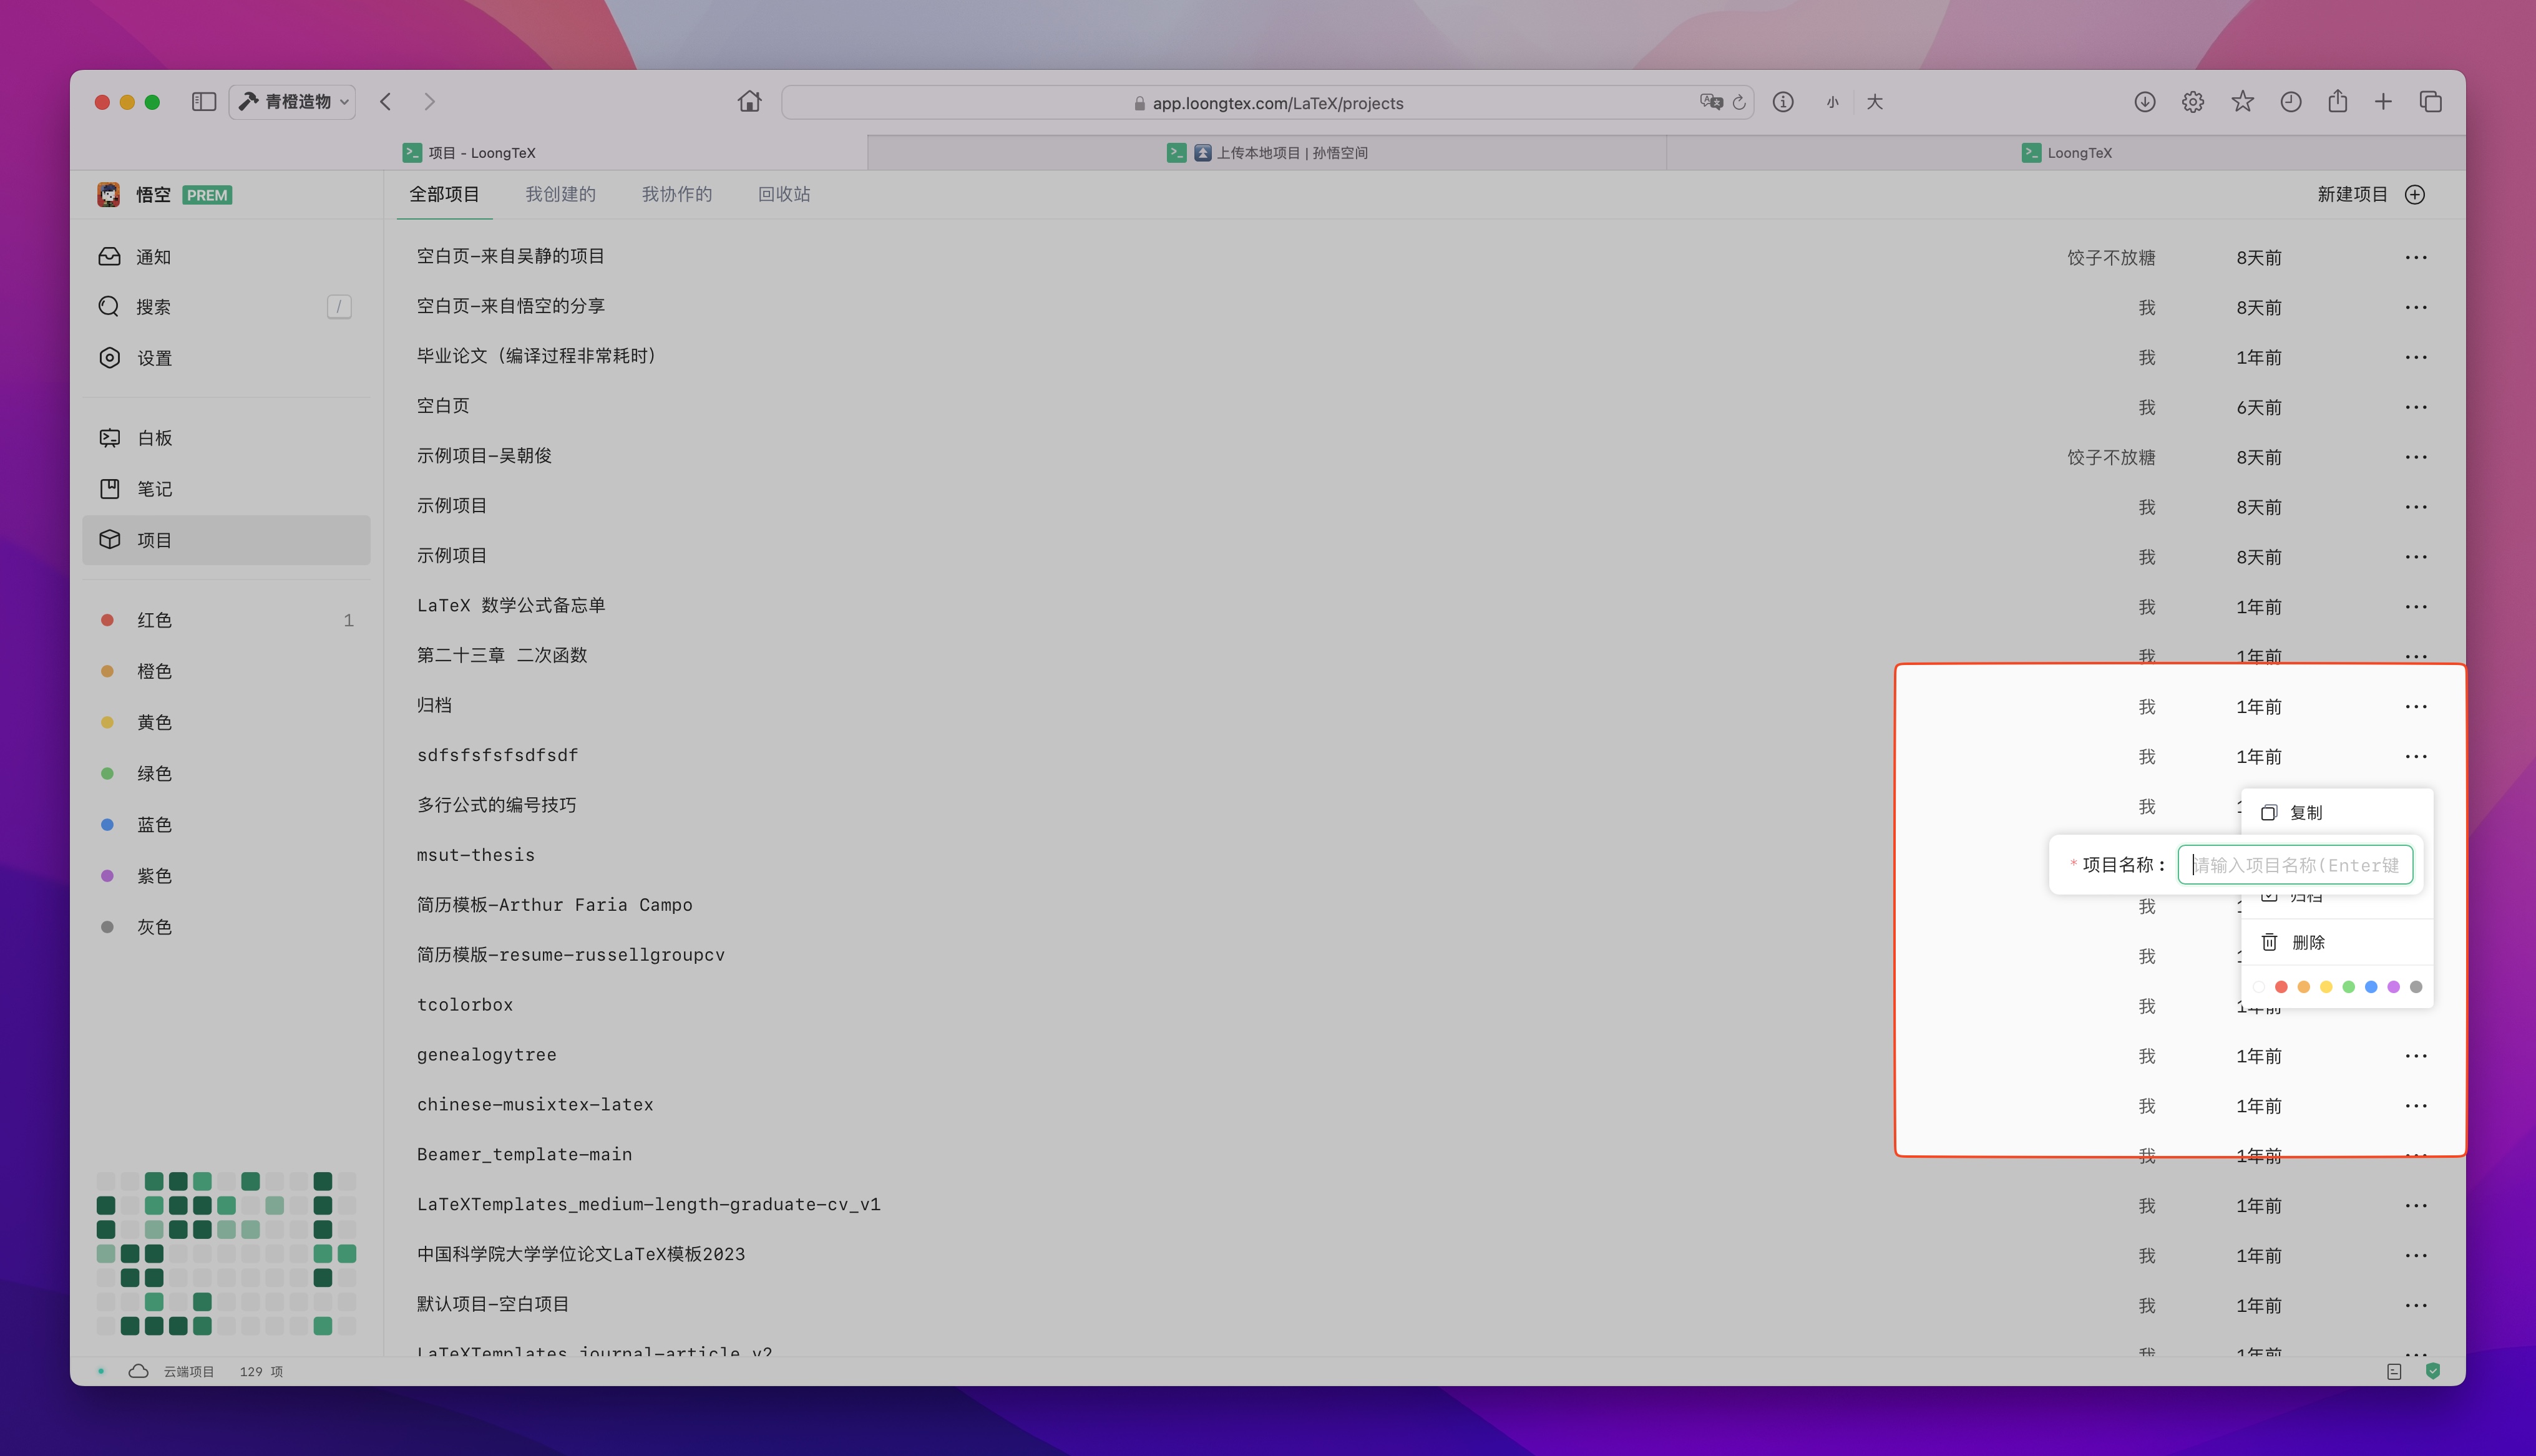This screenshot has height=1456, width=2536.
Task: Choose 删除 in the context menu
Action: (2307, 942)
